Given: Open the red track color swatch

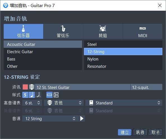Looking at the screenshot, I should [25, 87].
